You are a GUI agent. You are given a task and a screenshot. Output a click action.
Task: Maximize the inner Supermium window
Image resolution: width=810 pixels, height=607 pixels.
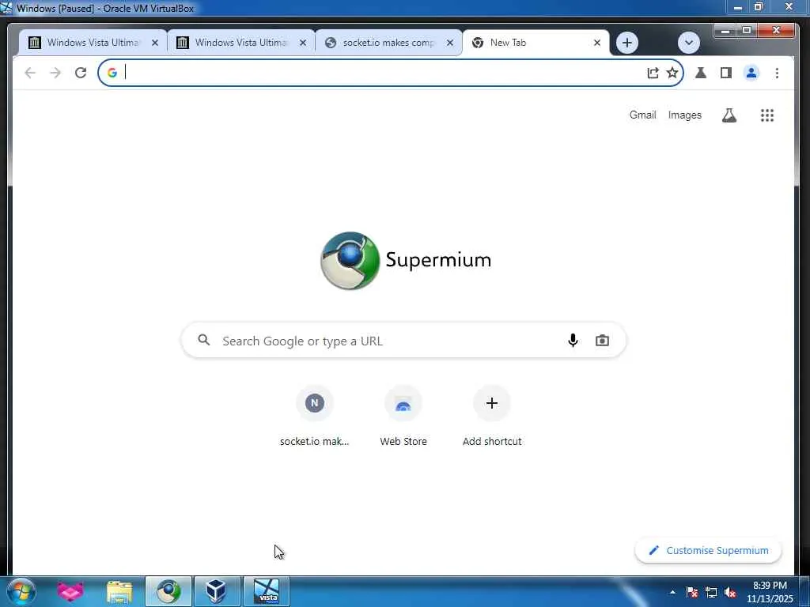coord(747,31)
